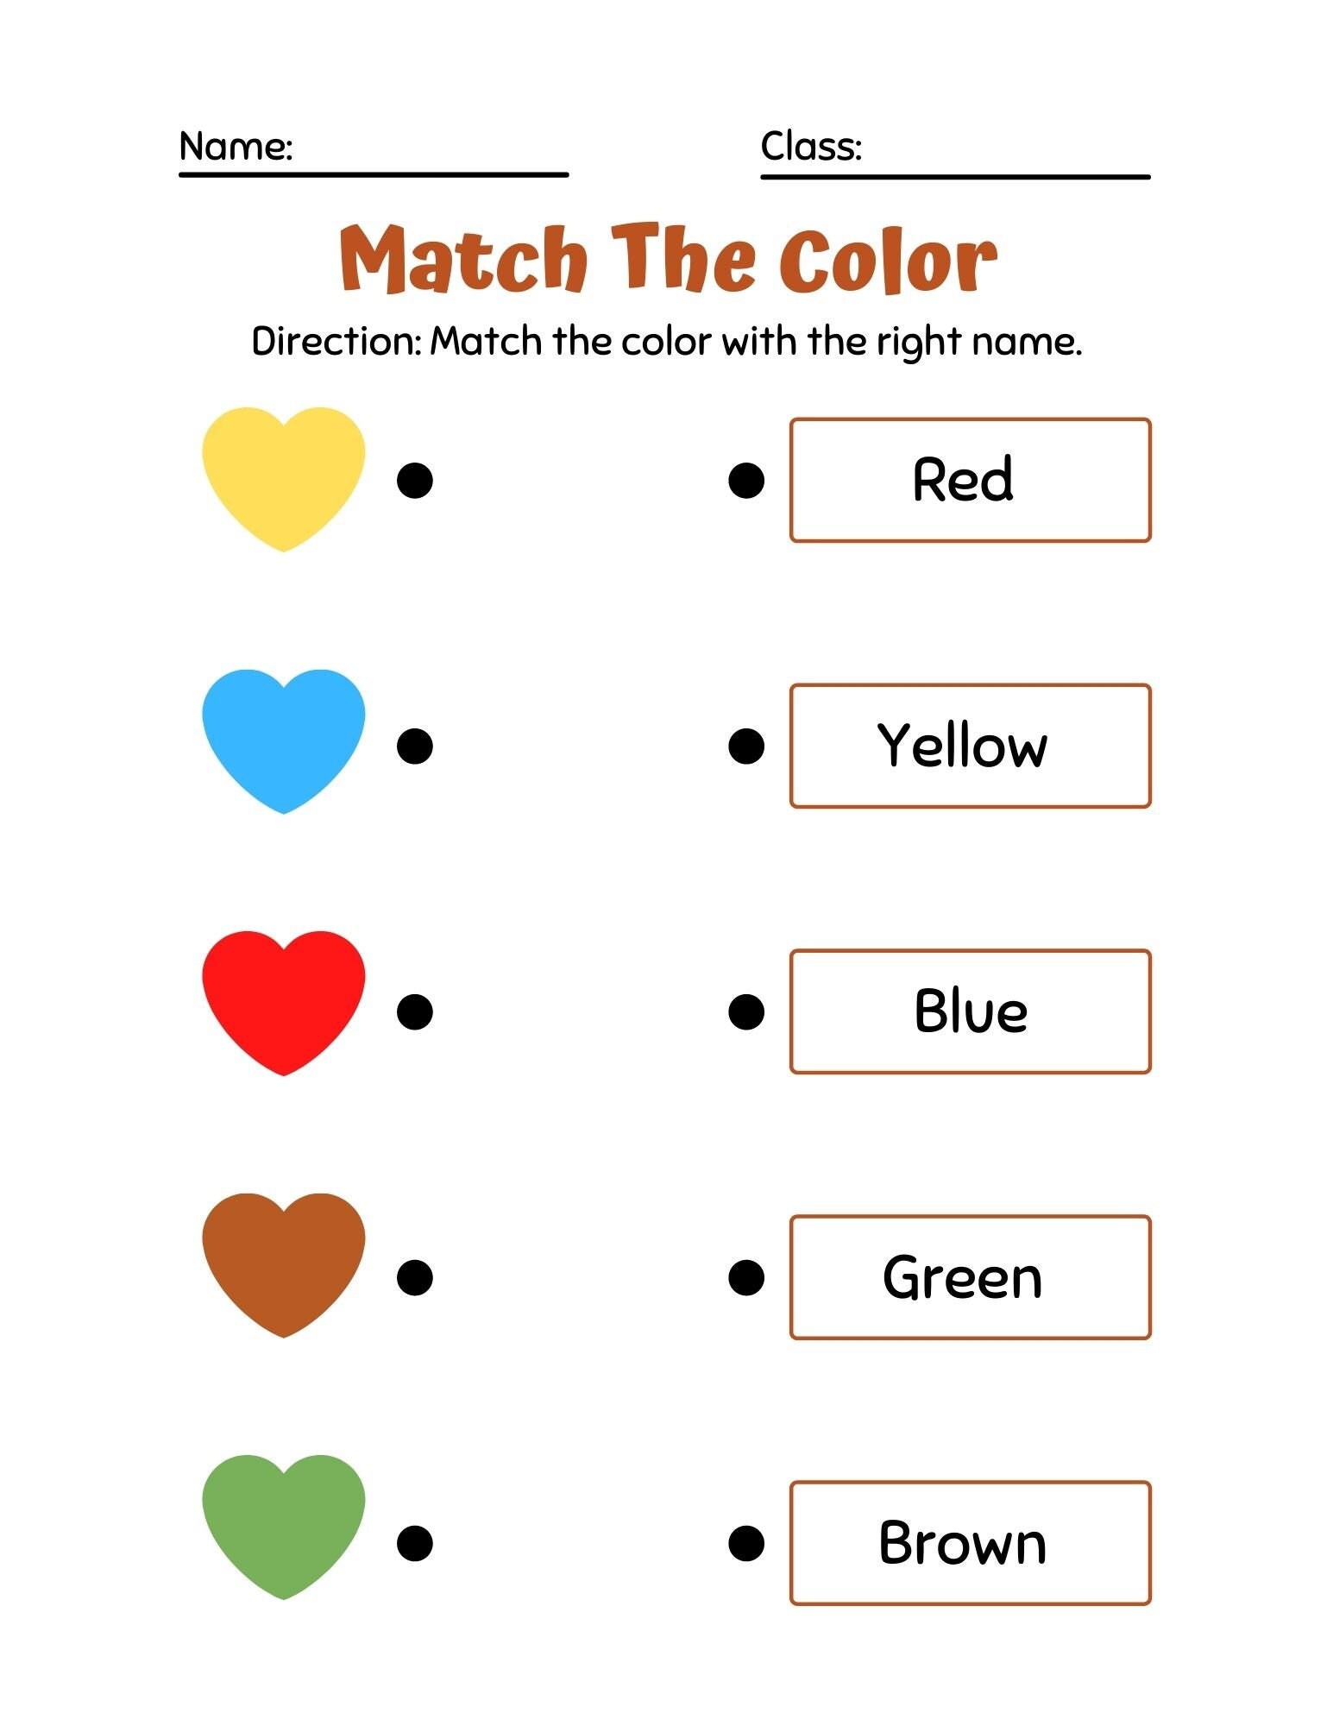The image size is (1333, 1726).
Task: Select the dot beside the green heart
Action: click(414, 1544)
